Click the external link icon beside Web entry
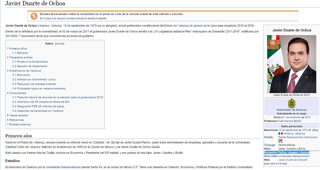This screenshot has height=170, width=320. tap(306, 160)
